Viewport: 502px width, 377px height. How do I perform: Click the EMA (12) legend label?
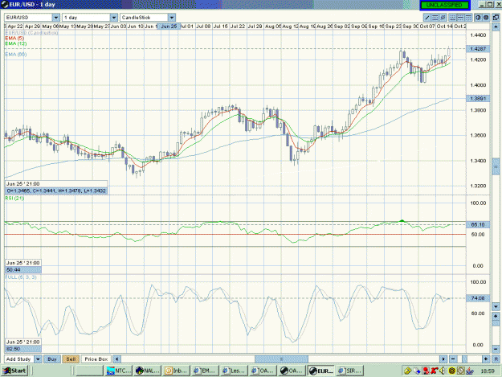(x=16, y=43)
